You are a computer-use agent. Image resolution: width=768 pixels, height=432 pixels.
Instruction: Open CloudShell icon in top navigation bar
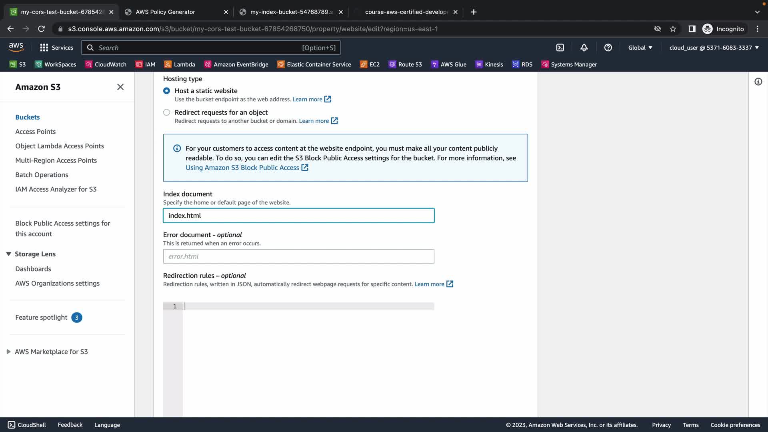(x=560, y=48)
